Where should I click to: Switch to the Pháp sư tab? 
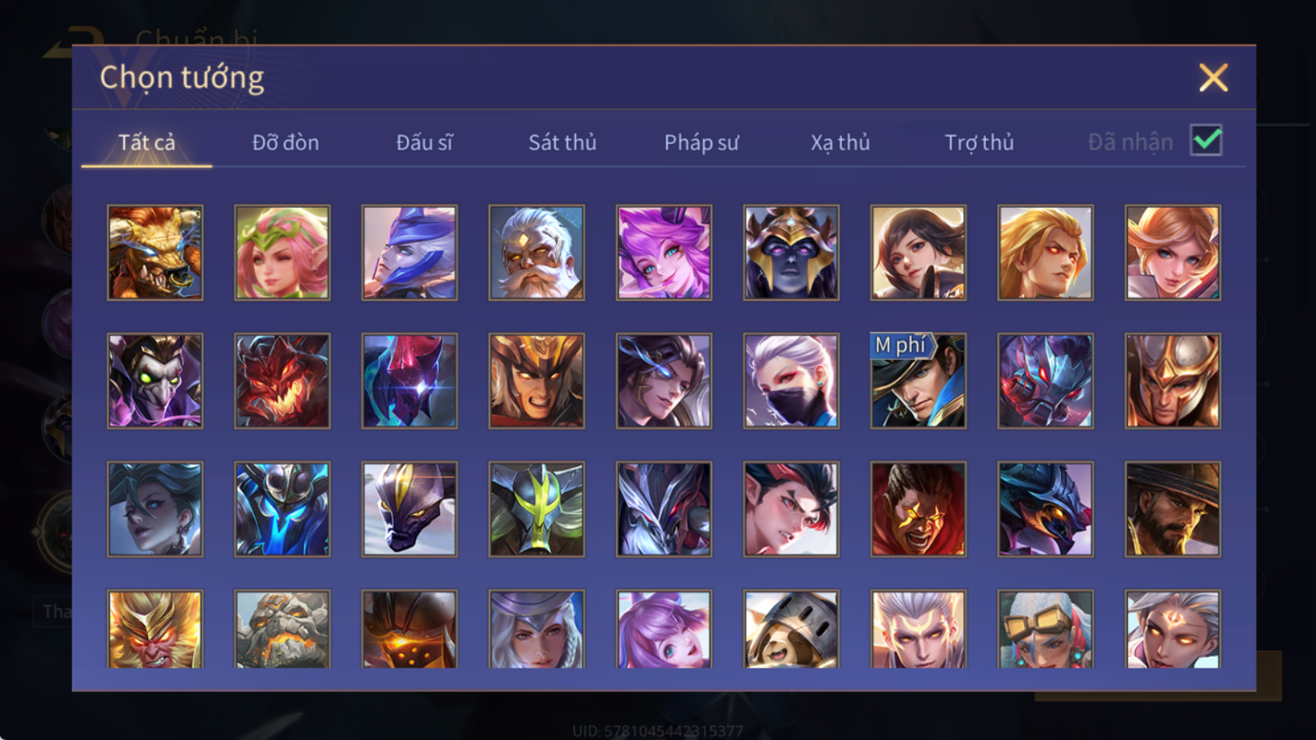702,142
